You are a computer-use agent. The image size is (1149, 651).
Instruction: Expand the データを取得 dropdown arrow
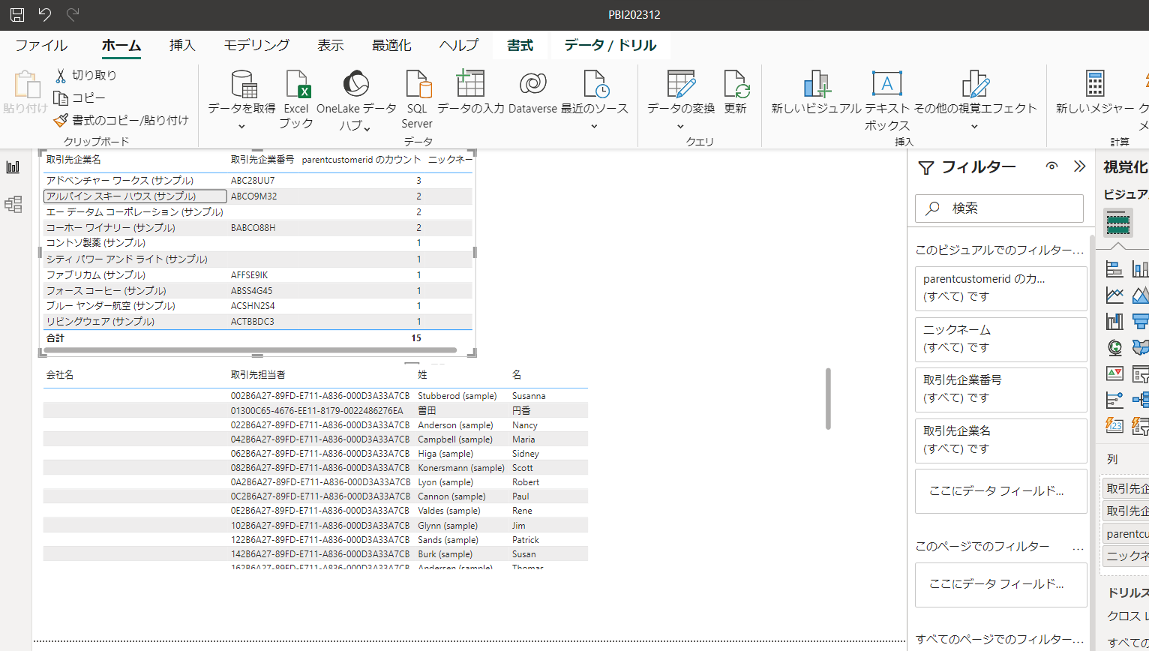[x=241, y=126]
